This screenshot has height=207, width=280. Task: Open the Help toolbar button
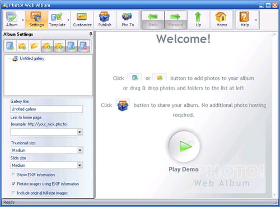pos(245,20)
